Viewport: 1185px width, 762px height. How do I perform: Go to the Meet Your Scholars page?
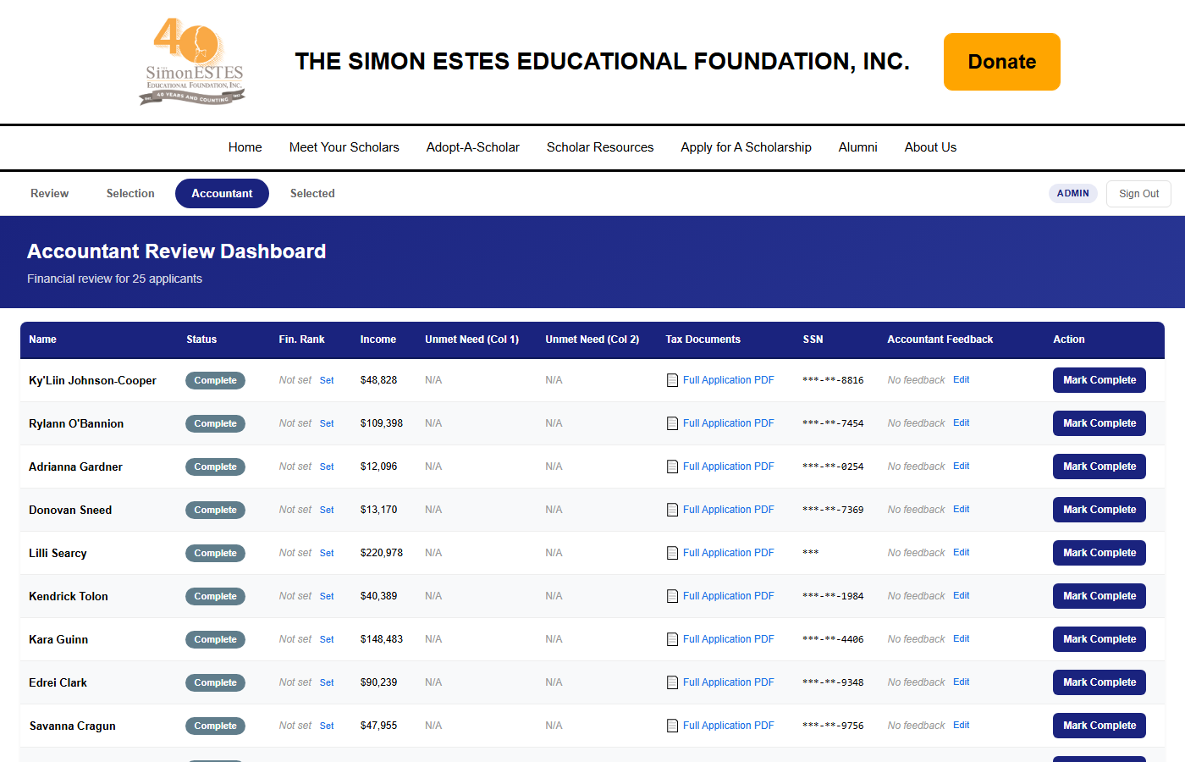point(344,147)
